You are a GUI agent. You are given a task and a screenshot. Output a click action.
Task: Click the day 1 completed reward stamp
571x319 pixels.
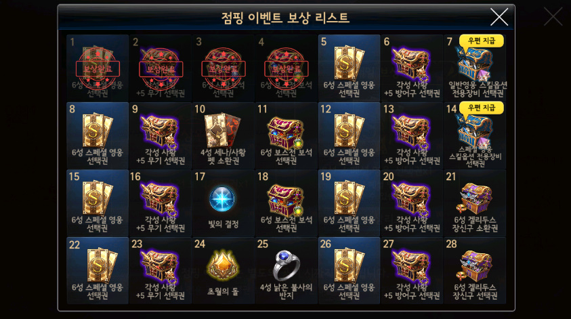[x=98, y=68]
